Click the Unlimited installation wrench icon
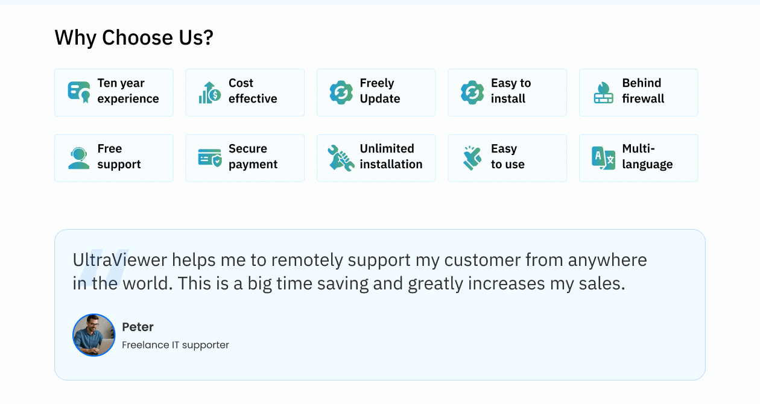This screenshot has height=404, width=760. 341,158
